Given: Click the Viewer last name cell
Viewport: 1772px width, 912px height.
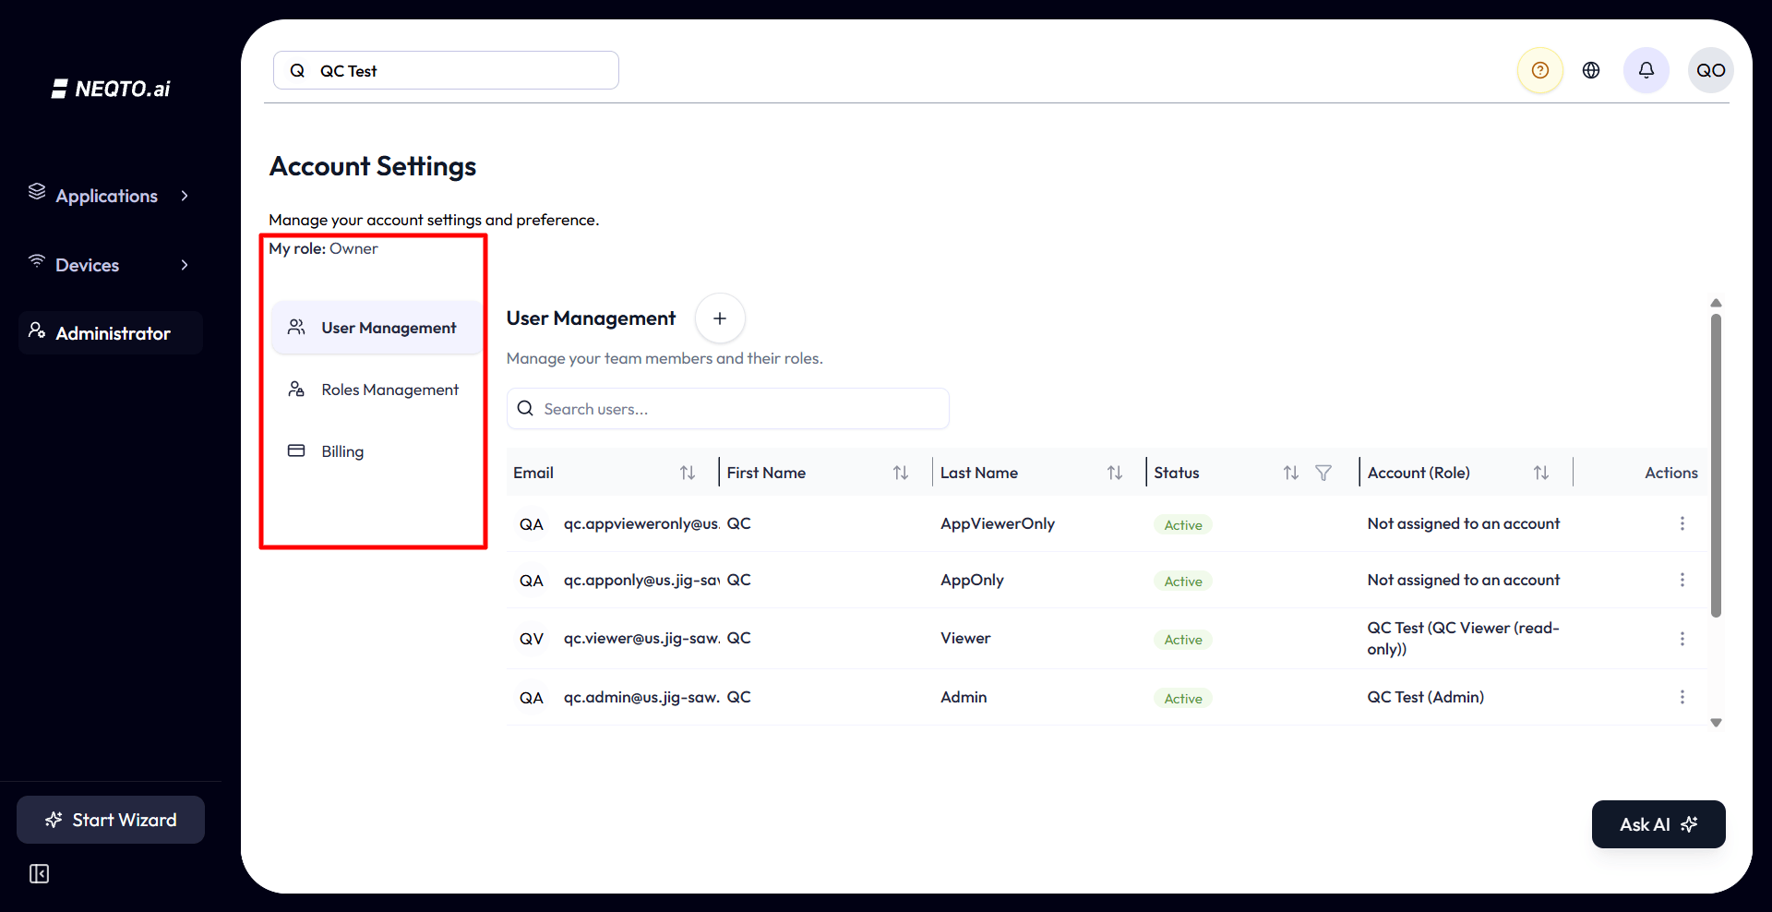Looking at the screenshot, I should tap(965, 638).
